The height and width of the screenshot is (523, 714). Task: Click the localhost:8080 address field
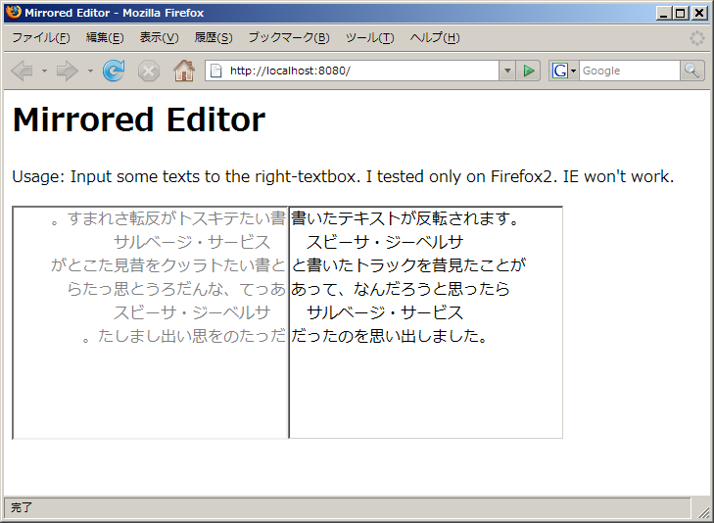352,71
